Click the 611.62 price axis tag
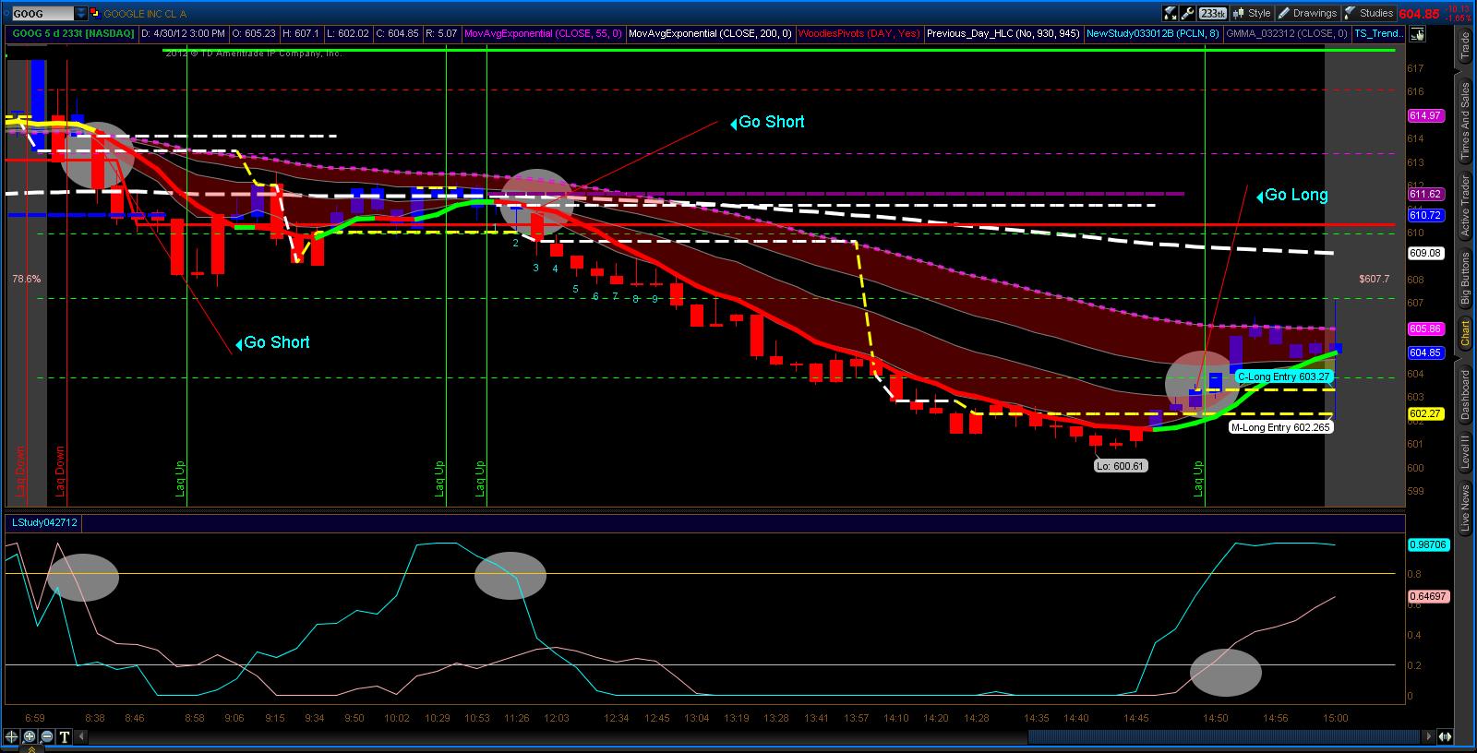This screenshot has width=1477, height=753. click(x=1425, y=195)
